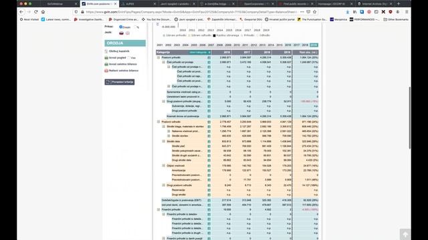Click the Izvozi pogled export icon
The width and height of the screenshot is (428, 240).
click(x=106, y=58)
